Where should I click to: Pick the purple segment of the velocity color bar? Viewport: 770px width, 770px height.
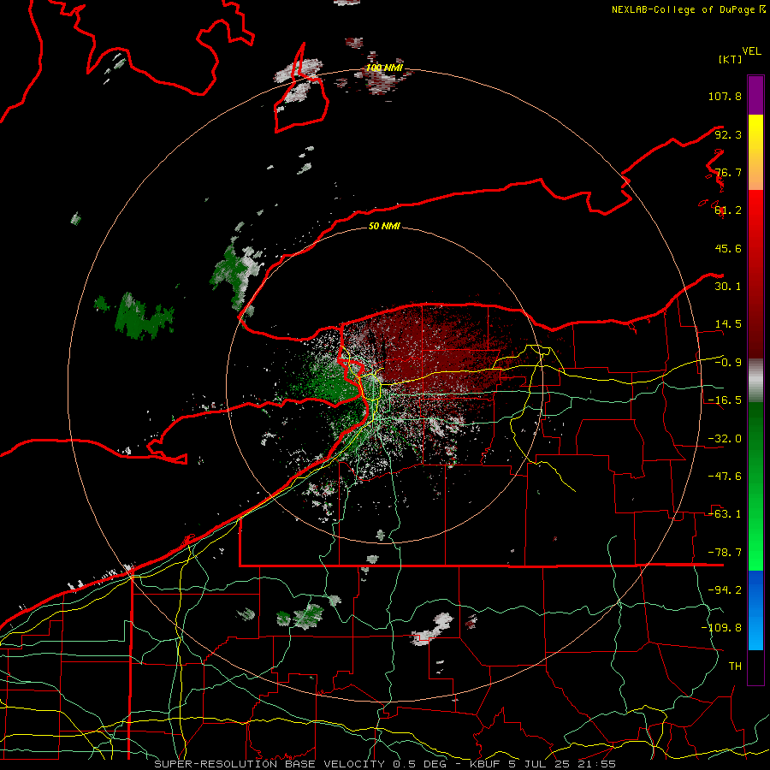point(755,95)
